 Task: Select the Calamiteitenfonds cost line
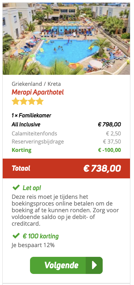click(66, 133)
